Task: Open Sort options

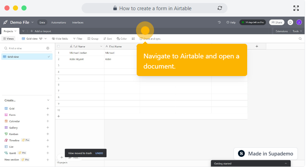Action: coord(108,39)
